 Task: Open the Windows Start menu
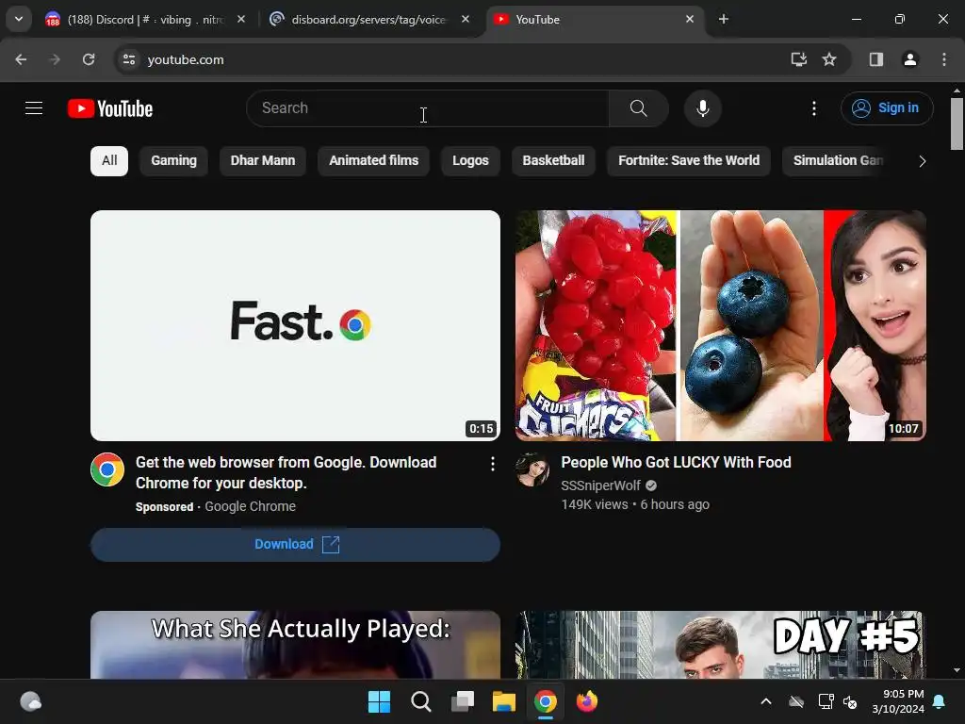(x=379, y=701)
